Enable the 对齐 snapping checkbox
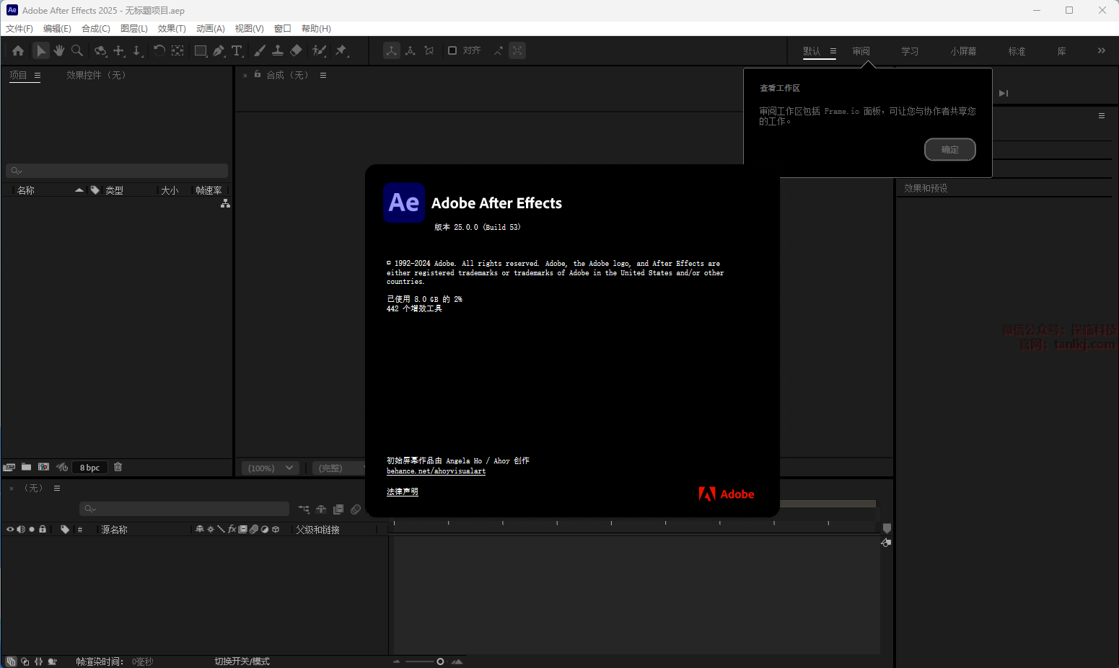 pyautogui.click(x=452, y=50)
